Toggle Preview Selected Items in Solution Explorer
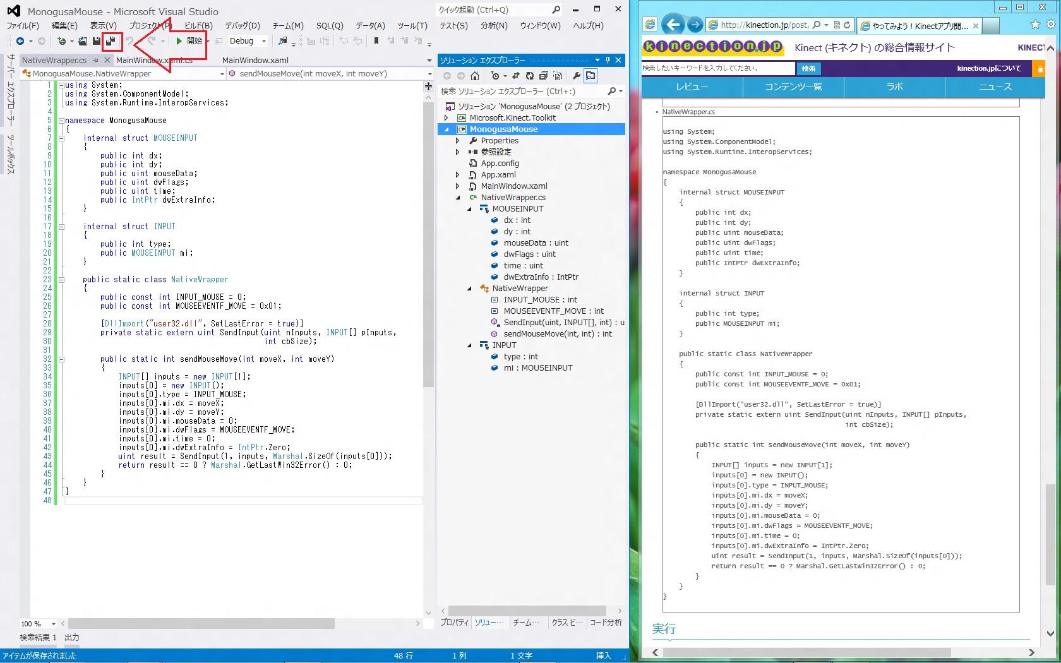Viewport: 1061px width, 663px height. tap(590, 76)
